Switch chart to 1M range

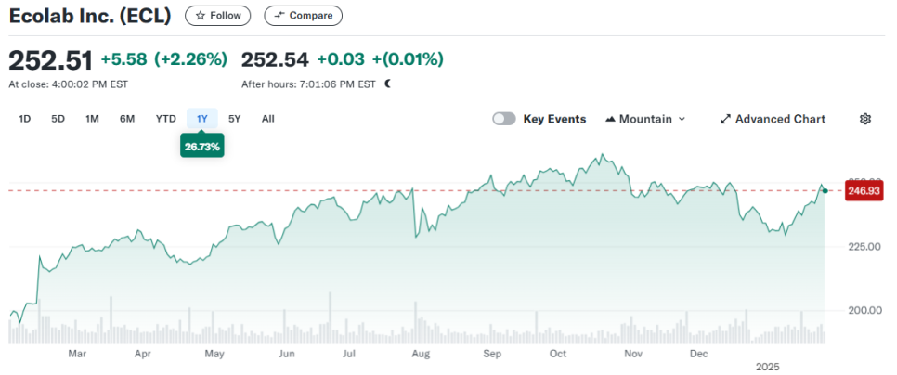92,119
